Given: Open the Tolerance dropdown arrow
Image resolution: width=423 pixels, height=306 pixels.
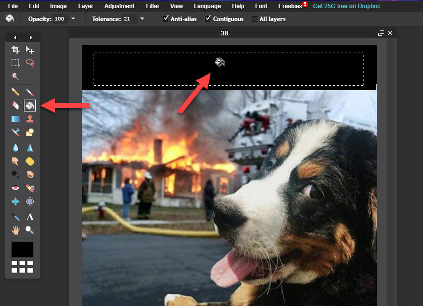Looking at the screenshot, I should (x=142, y=19).
